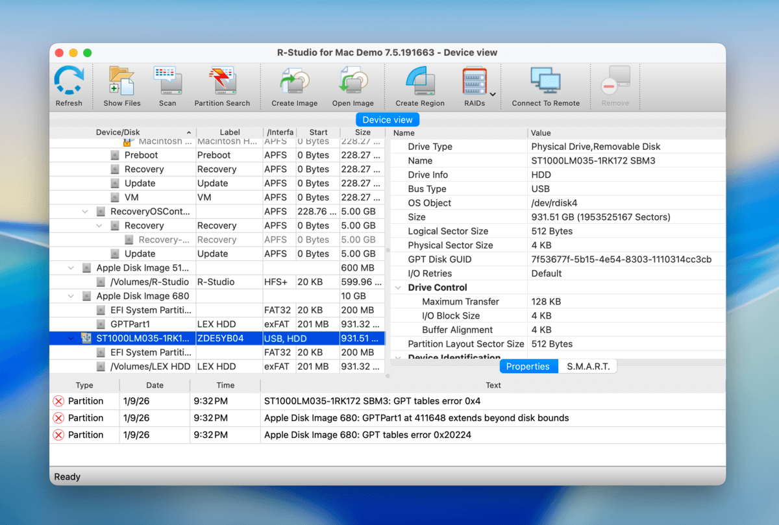Select the GPTPart1 partition row
Viewport: 779px width, 525px height.
coord(130,324)
